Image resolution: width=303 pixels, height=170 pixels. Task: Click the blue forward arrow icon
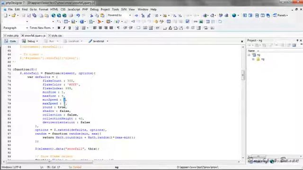point(136,16)
